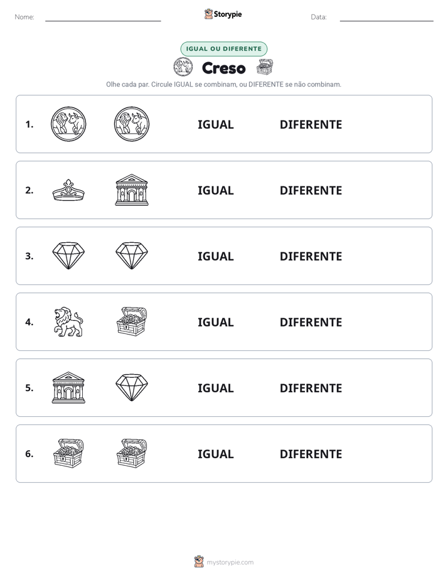Screen dimensions: 448x580
Task: Click the diamond icon in row 5
Action: pos(132,387)
